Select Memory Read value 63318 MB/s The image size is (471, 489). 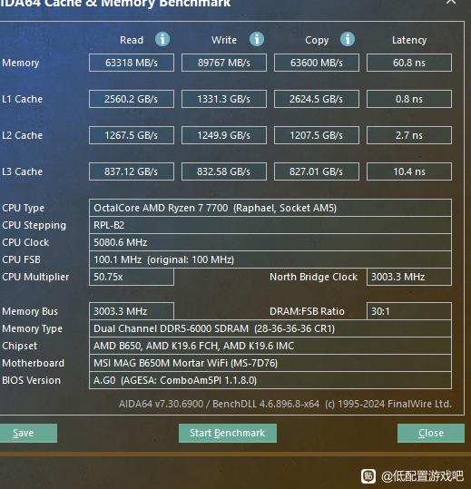[x=132, y=63]
